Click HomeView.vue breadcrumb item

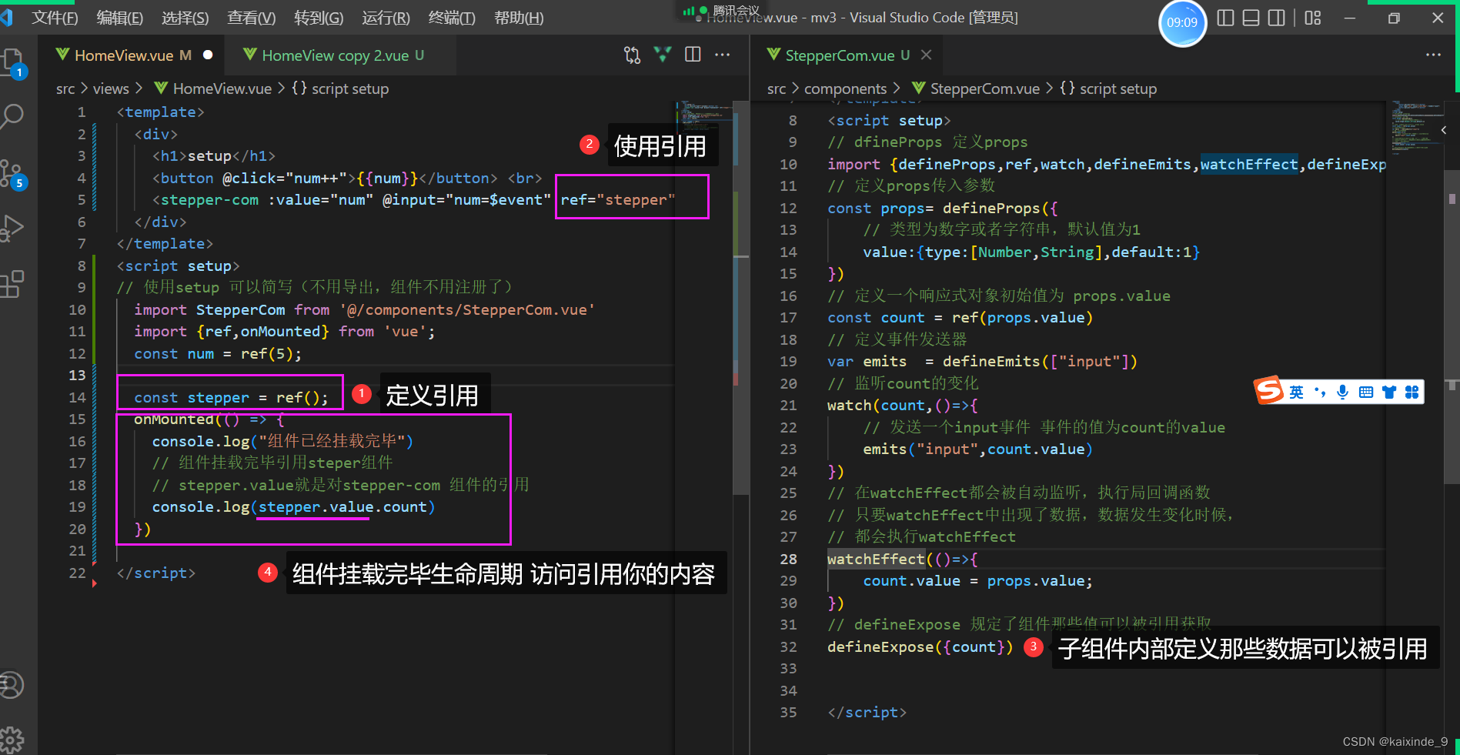click(x=222, y=89)
